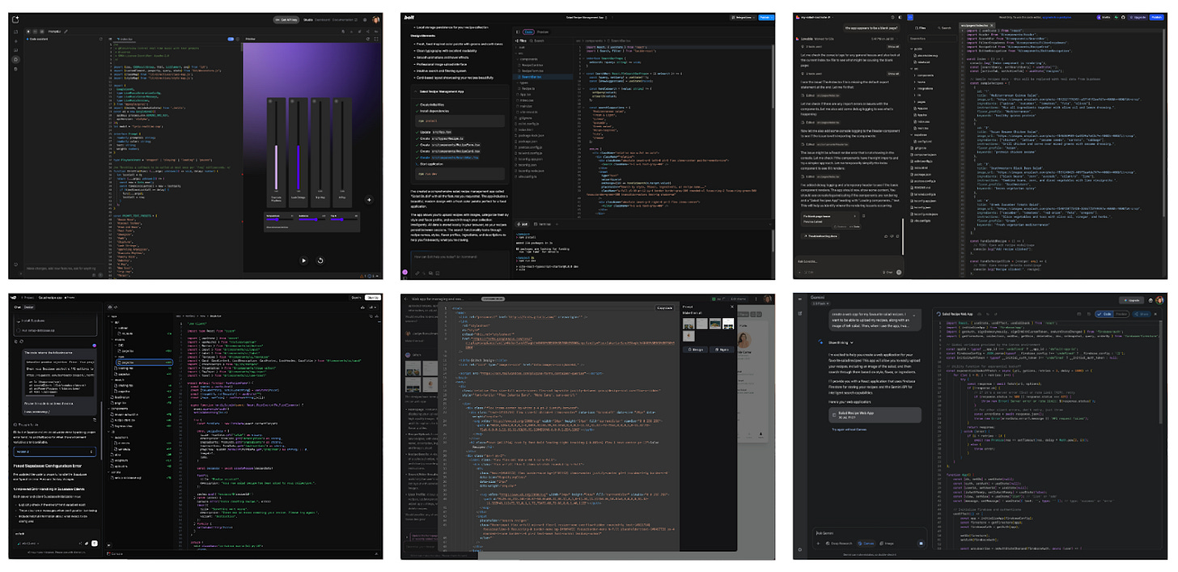Click the thumbs down icon in Lovable chat
The image size is (1178, 572).
click(x=892, y=236)
